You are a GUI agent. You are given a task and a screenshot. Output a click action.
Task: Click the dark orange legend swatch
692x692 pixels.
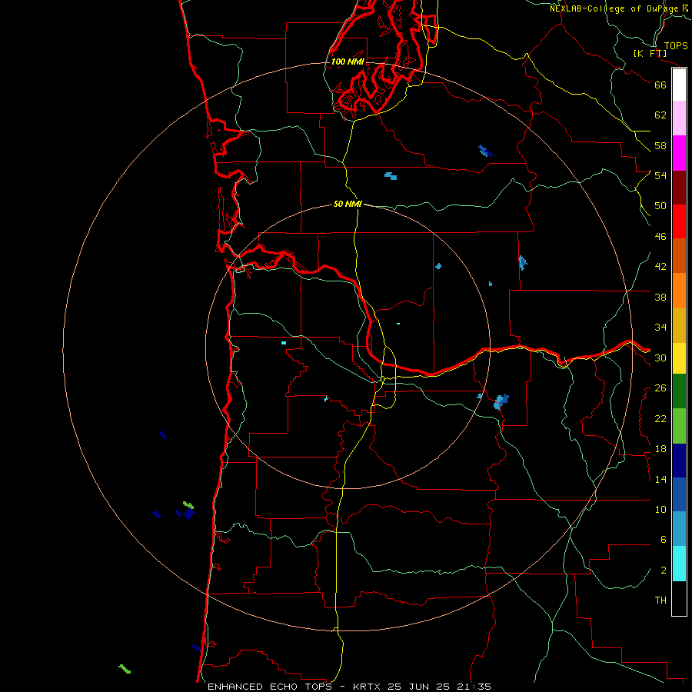tap(679, 255)
